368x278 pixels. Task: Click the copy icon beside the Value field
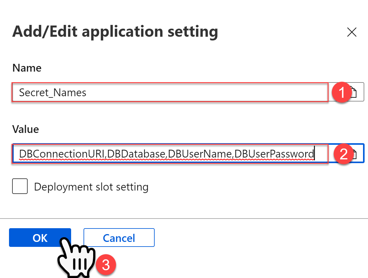354,153
